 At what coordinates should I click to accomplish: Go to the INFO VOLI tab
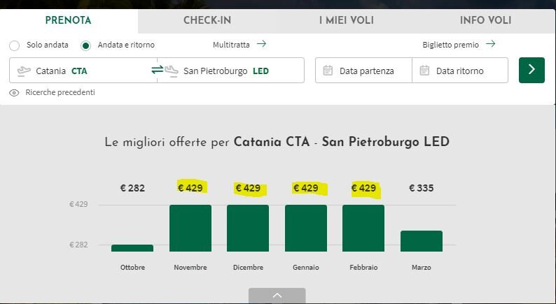point(485,20)
